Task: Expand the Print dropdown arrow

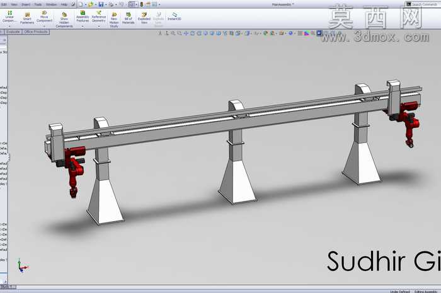Action: pyautogui.click(x=115, y=4)
